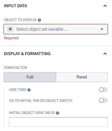Collapse the Display & Formatting section chevron

[x=105, y=54]
